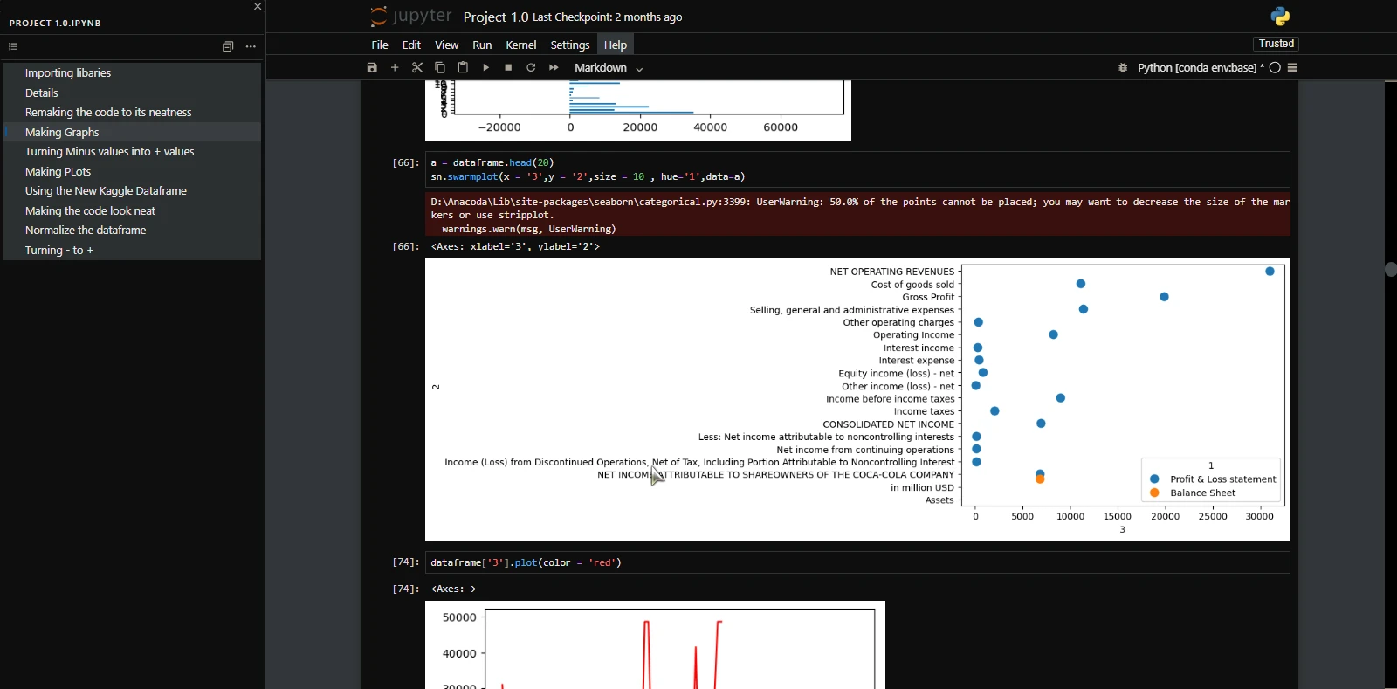Save the notebook with the floppy disk icon

[x=372, y=68]
